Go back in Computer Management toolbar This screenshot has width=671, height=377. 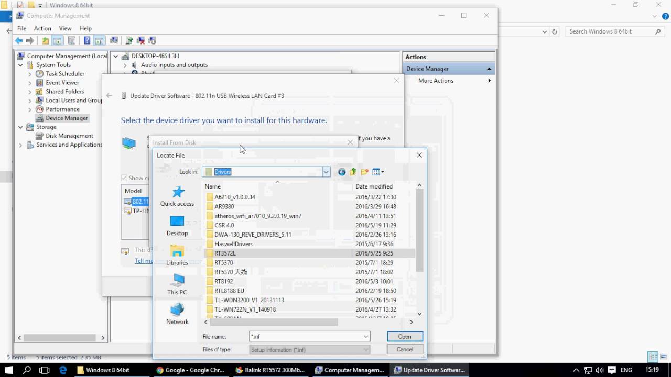tap(19, 40)
